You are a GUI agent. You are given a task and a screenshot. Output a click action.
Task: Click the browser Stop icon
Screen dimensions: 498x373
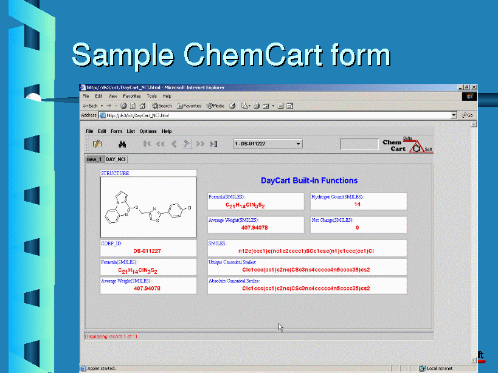pyautogui.click(x=123, y=106)
